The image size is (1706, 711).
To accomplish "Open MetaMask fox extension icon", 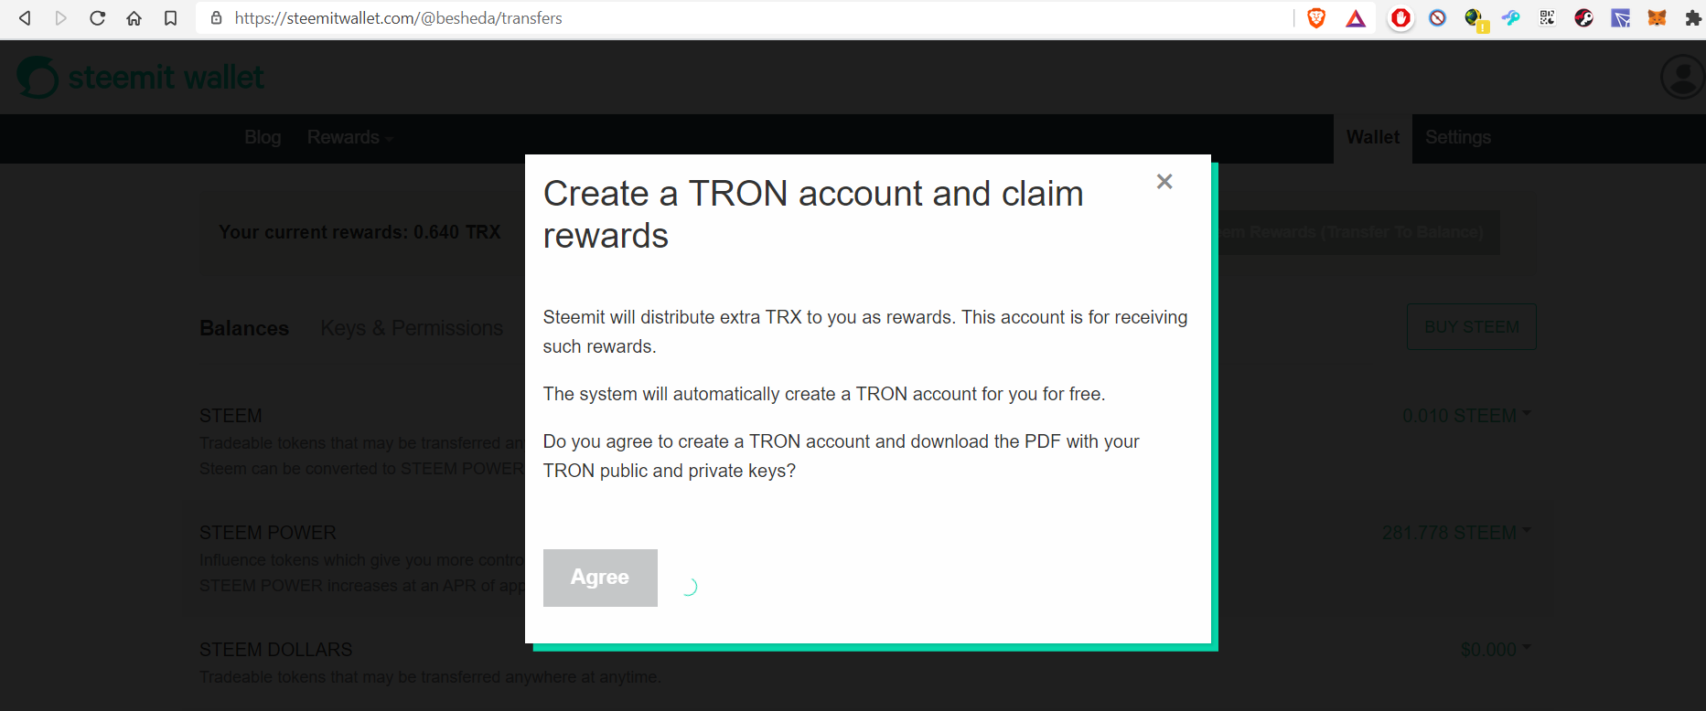I will [x=1657, y=17].
